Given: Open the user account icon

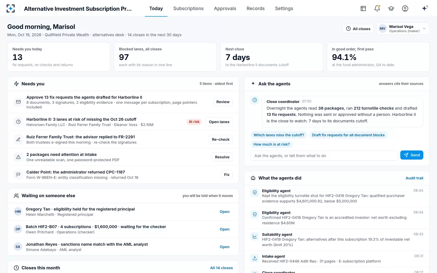Looking at the screenshot, I should tap(405, 8).
